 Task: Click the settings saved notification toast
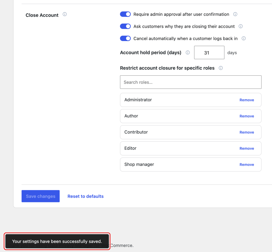tap(57, 241)
